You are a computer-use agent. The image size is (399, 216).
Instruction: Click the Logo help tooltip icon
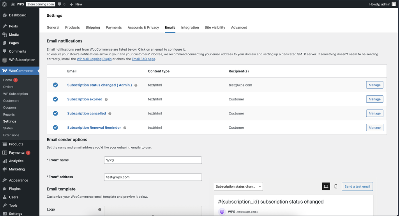click(100, 209)
